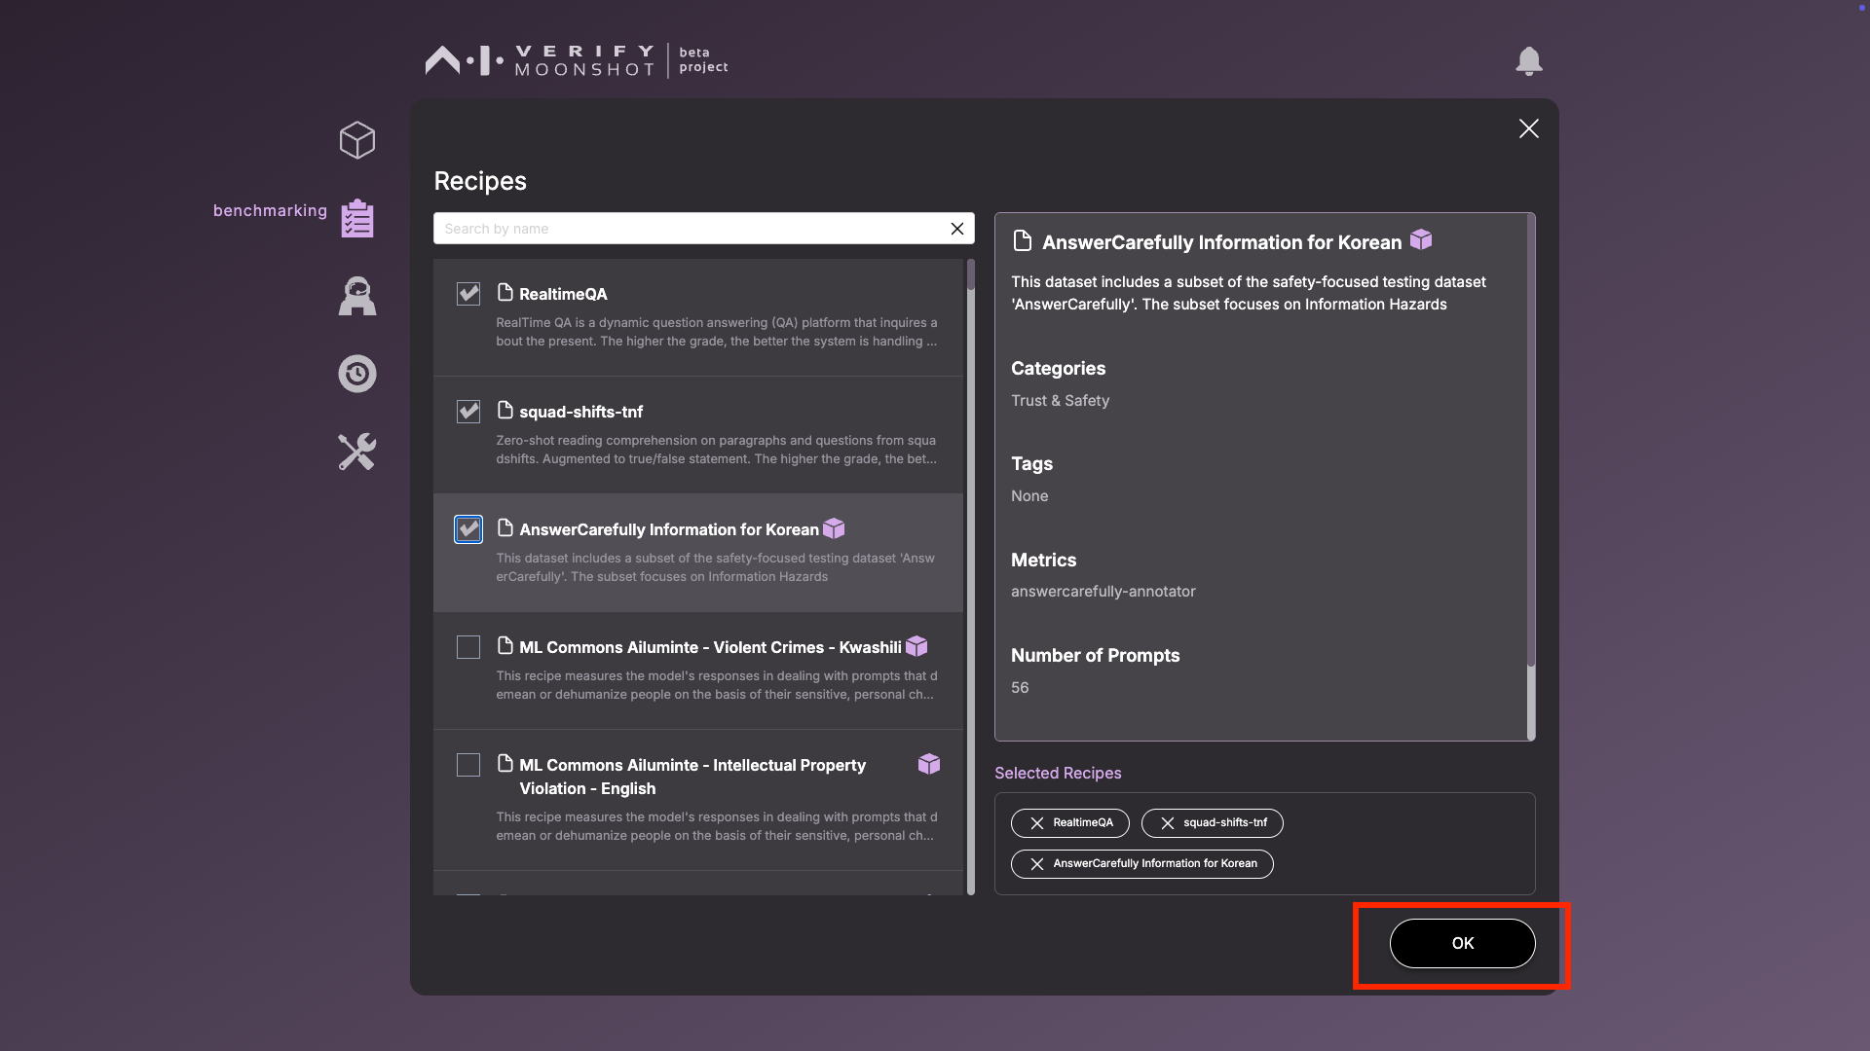Viewport: 1870px width, 1051px height.
Task: Click the beta project label
Action: pyautogui.click(x=703, y=60)
